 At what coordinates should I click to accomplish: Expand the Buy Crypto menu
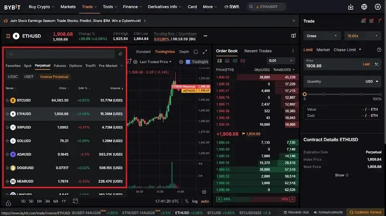(41, 7)
